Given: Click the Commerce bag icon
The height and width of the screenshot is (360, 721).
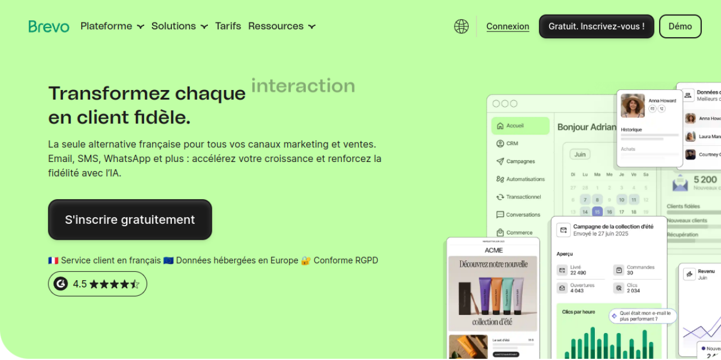Looking at the screenshot, I should [x=500, y=232].
